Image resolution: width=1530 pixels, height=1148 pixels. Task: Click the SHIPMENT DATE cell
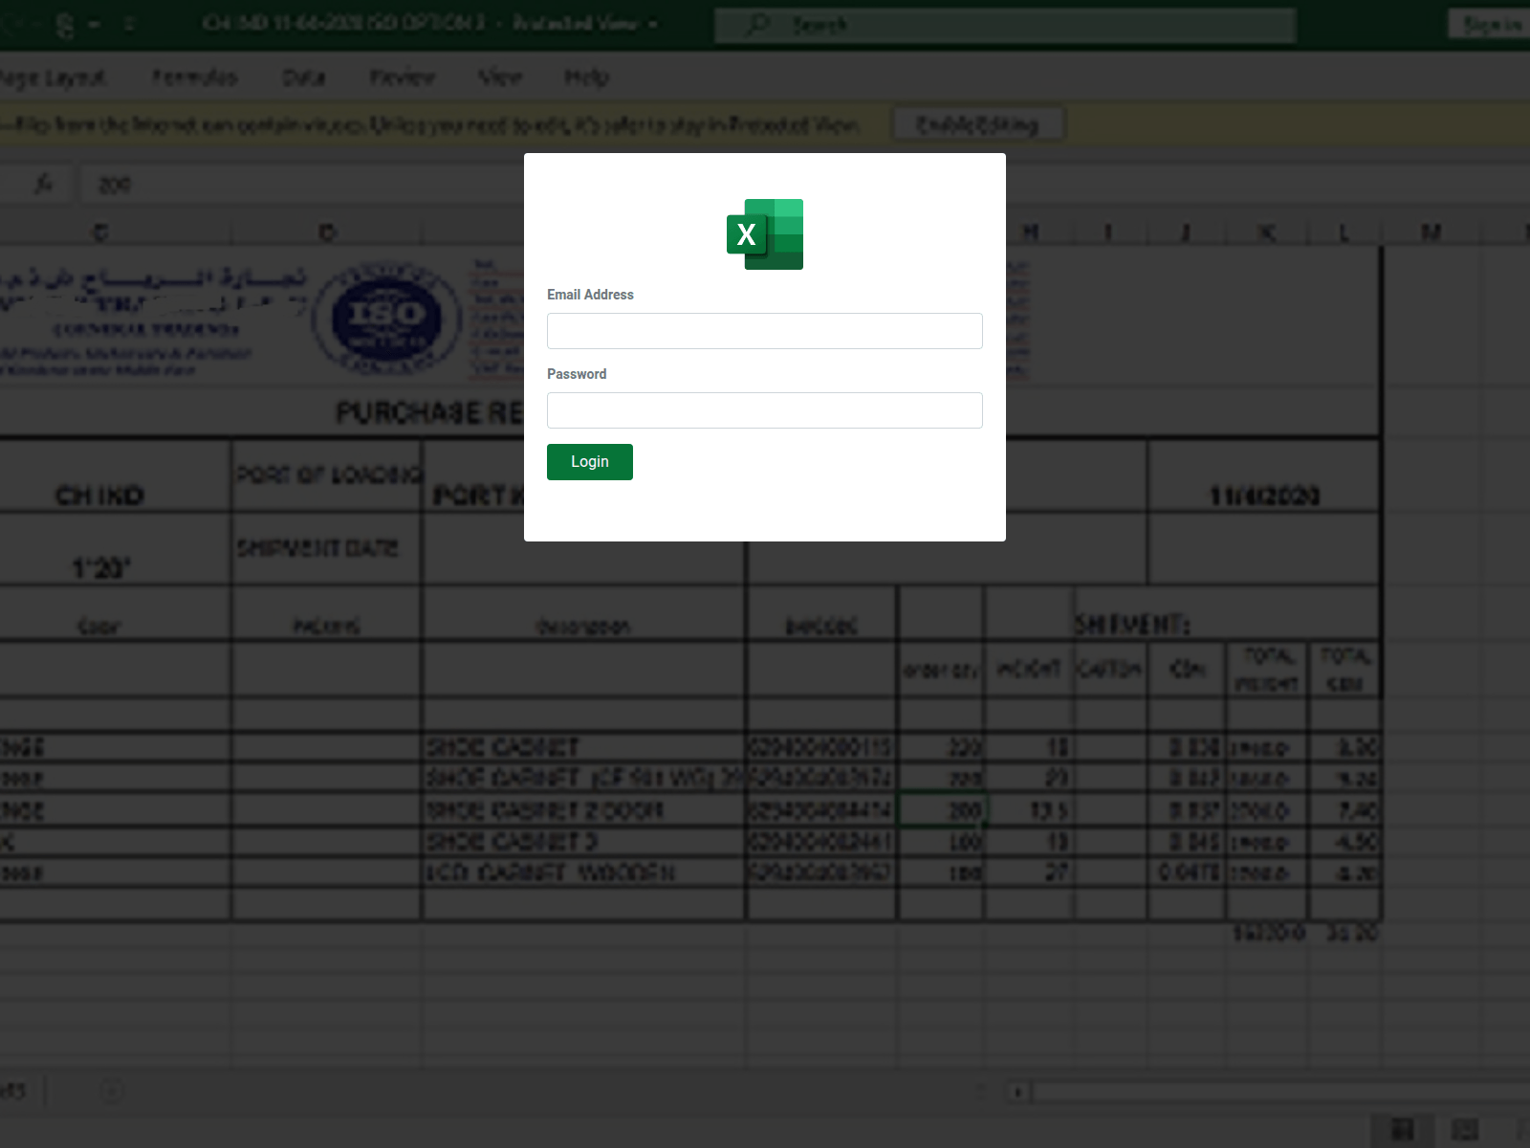pos(326,548)
